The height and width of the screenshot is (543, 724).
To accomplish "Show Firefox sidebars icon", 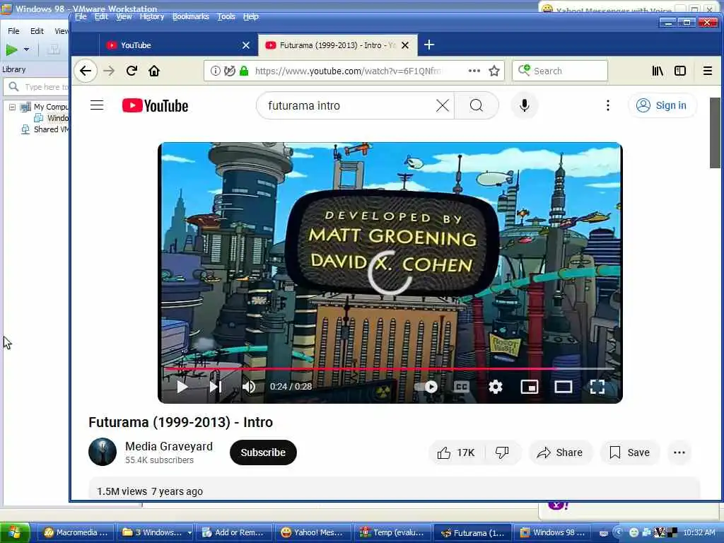I will pos(680,71).
